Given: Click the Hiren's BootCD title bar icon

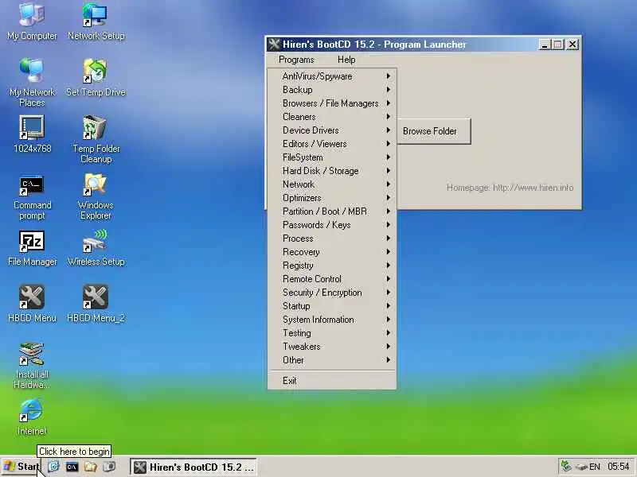Looking at the screenshot, I should pos(274,45).
